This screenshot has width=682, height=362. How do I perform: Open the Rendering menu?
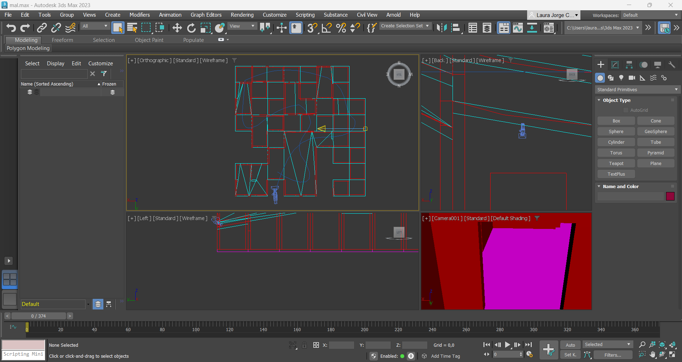click(x=242, y=15)
